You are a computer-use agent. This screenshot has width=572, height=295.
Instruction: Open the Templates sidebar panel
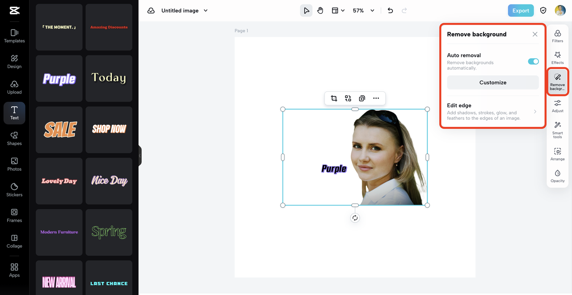14,36
